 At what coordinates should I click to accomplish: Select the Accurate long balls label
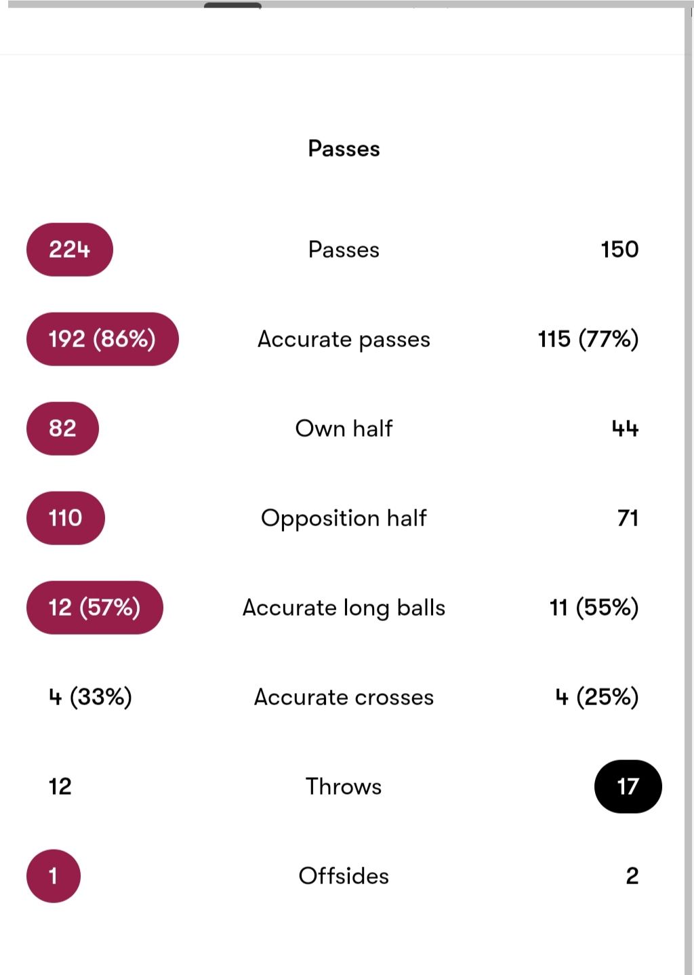click(344, 608)
